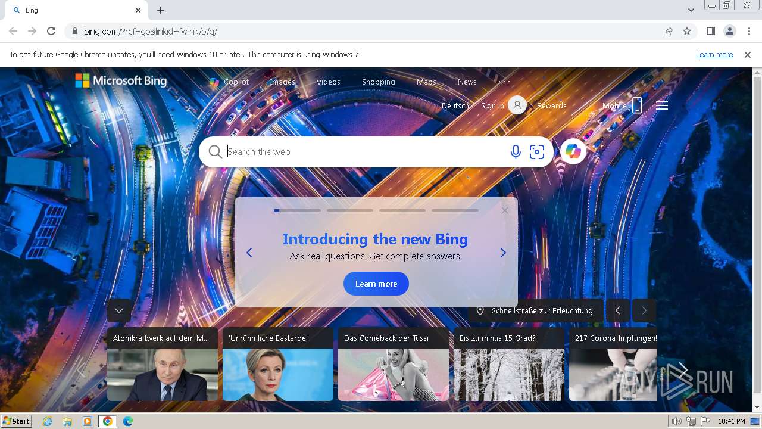This screenshot has width=762, height=429.
Task: Click the taskbar clock 10:41 PM
Action: [732, 421]
